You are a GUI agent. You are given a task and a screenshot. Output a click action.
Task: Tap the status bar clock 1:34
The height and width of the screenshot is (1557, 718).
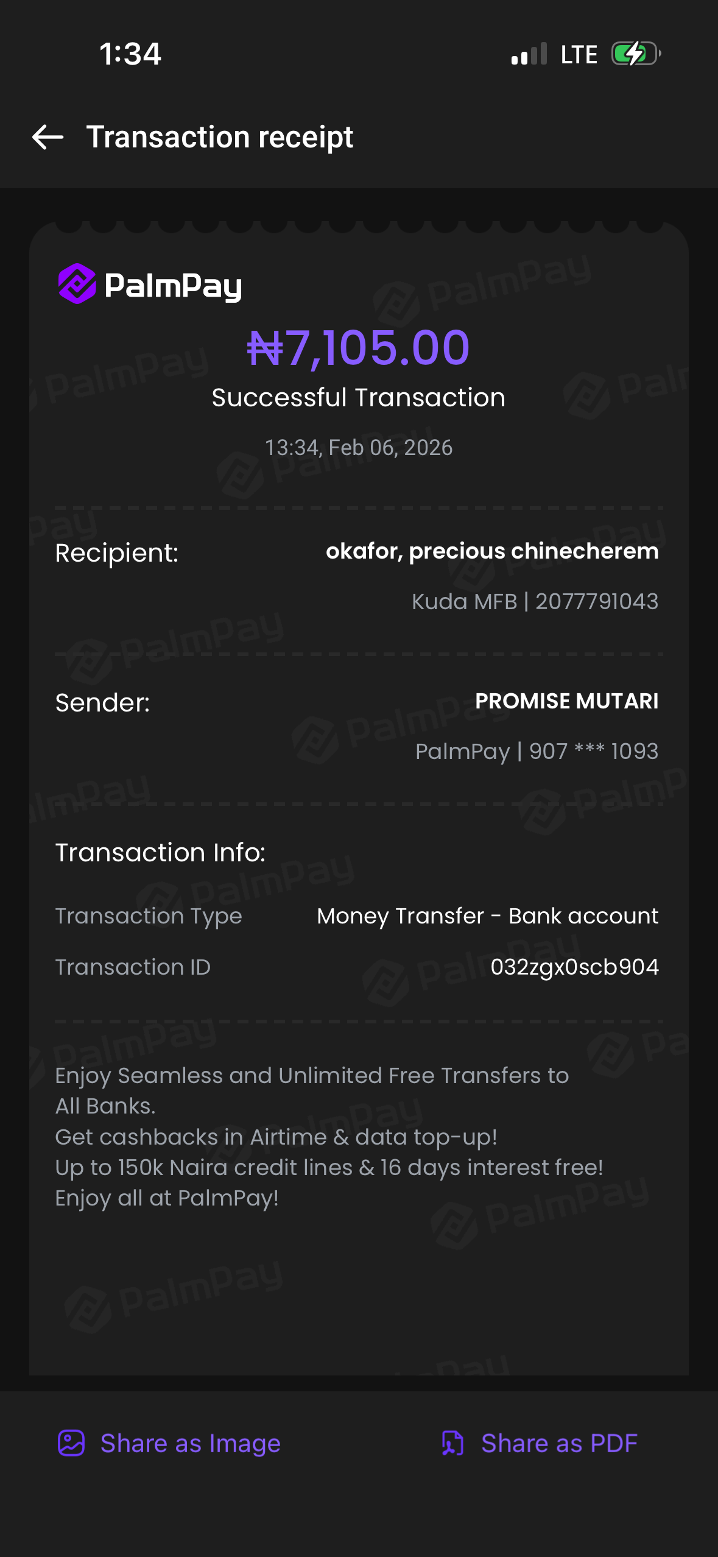(x=130, y=54)
